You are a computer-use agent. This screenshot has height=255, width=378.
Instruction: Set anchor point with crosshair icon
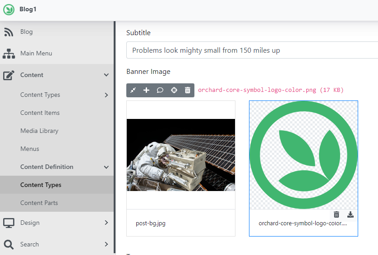click(174, 90)
